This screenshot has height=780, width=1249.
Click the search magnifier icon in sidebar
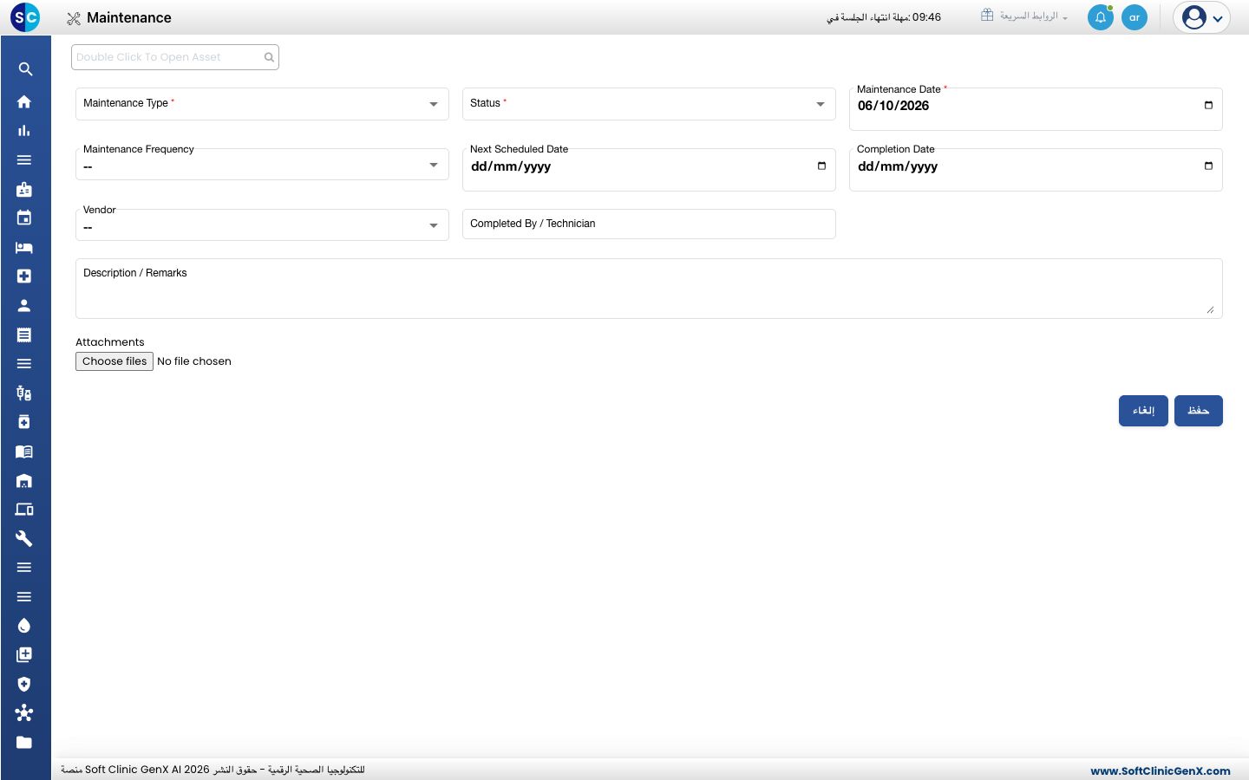[25, 69]
